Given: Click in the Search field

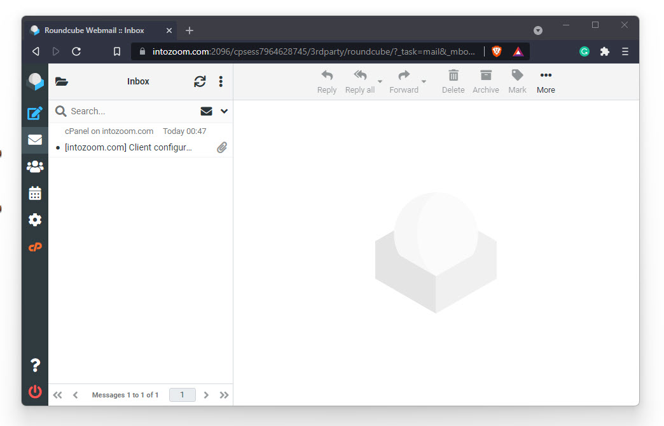Looking at the screenshot, I should click(132, 111).
